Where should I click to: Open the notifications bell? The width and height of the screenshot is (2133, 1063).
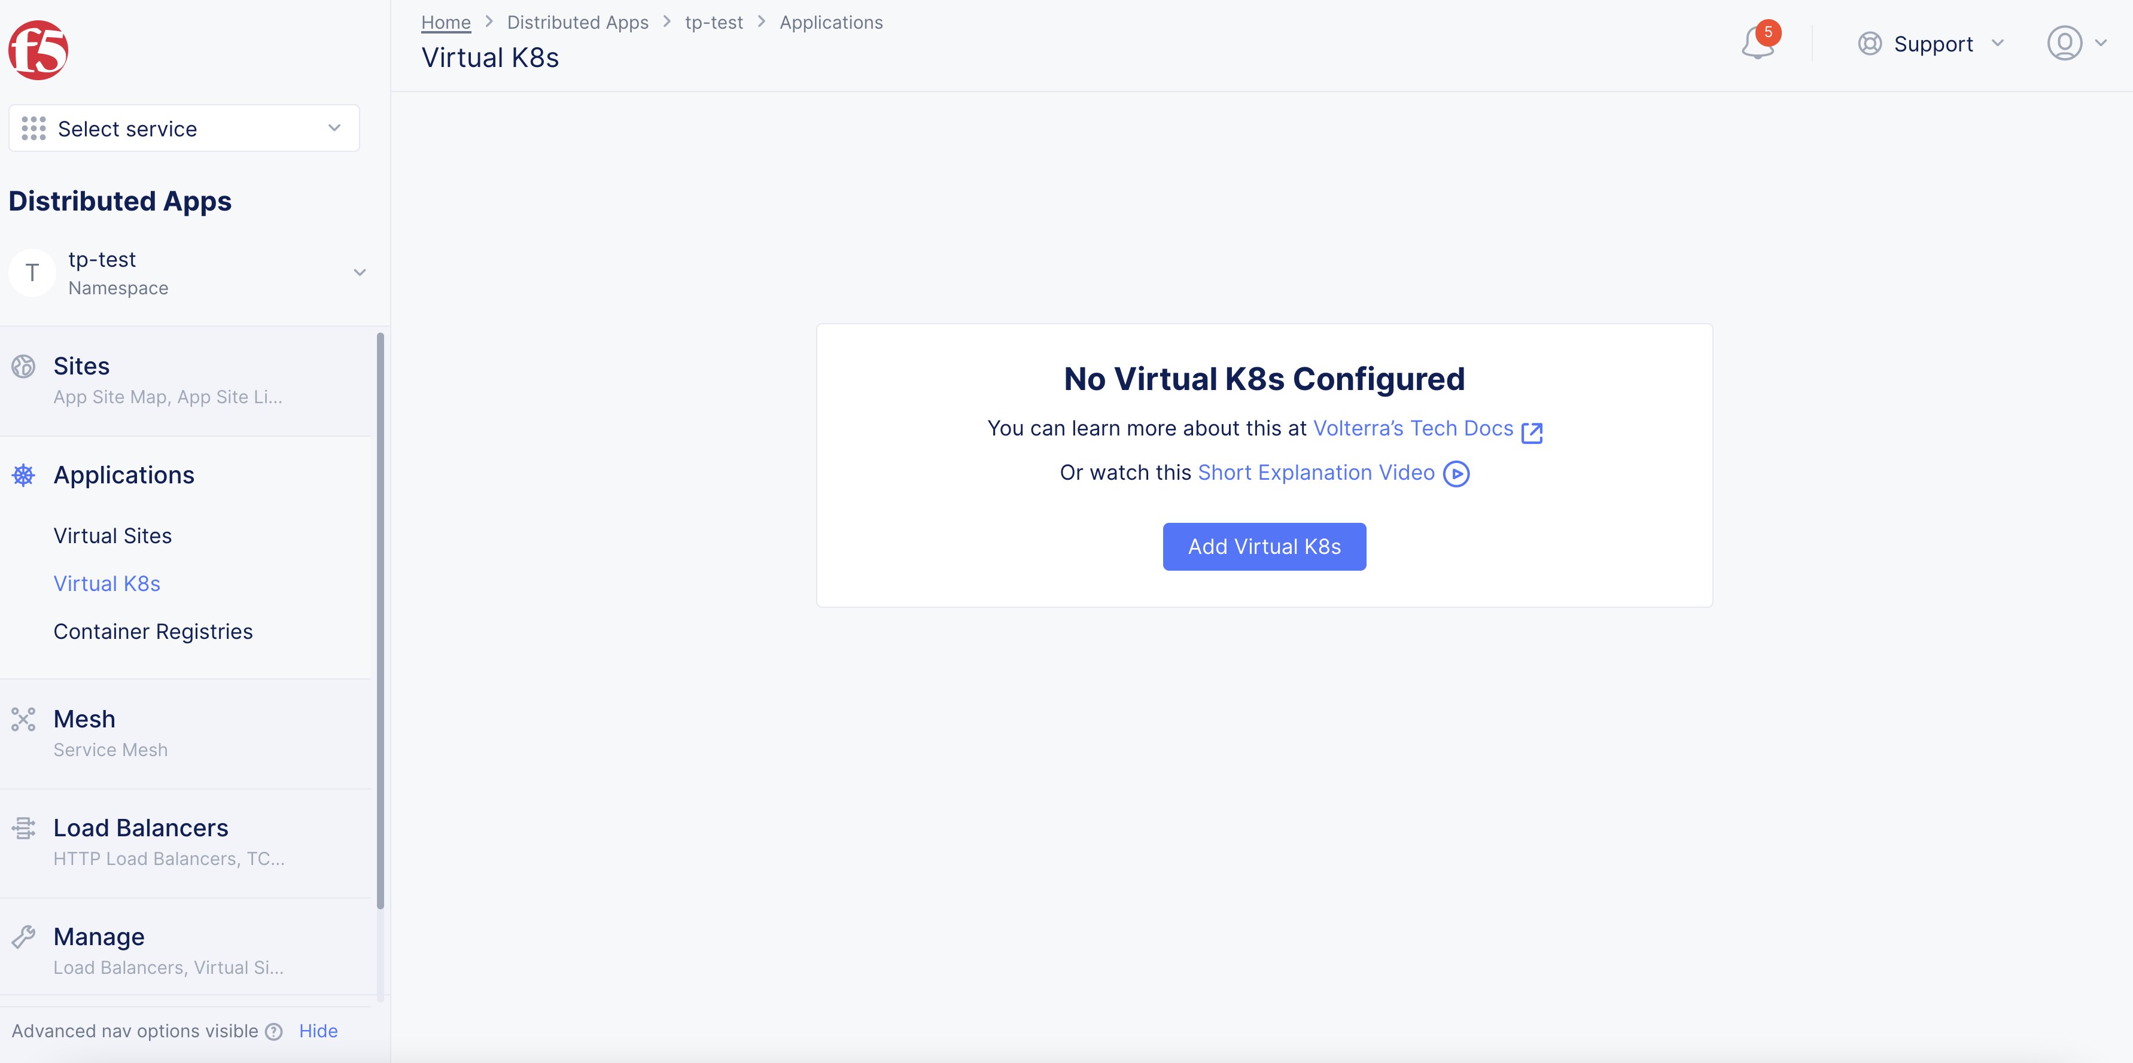tap(1757, 43)
